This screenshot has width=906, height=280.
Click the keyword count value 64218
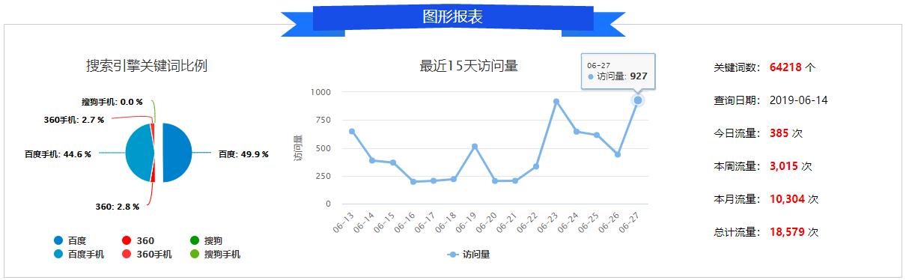coord(785,67)
